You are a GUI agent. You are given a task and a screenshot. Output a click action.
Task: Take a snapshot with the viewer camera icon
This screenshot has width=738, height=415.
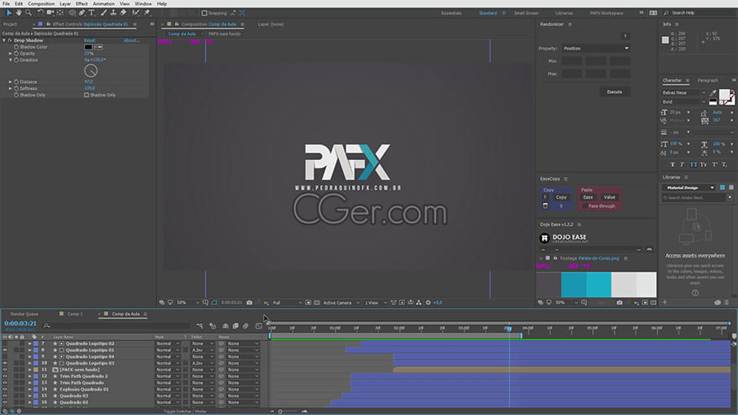click(x=249, y=303)
